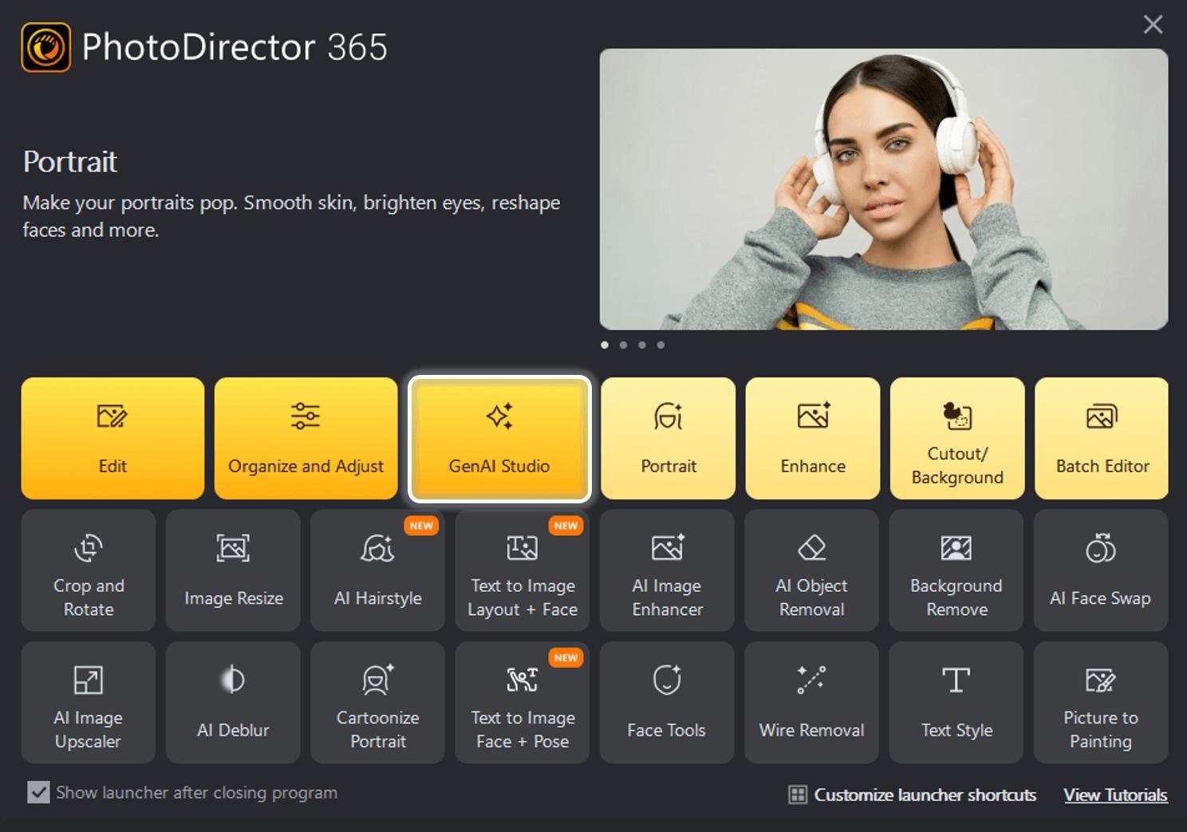Select the second carousel dot
Screen dimensions: 1187x832
tap(623, 345)
